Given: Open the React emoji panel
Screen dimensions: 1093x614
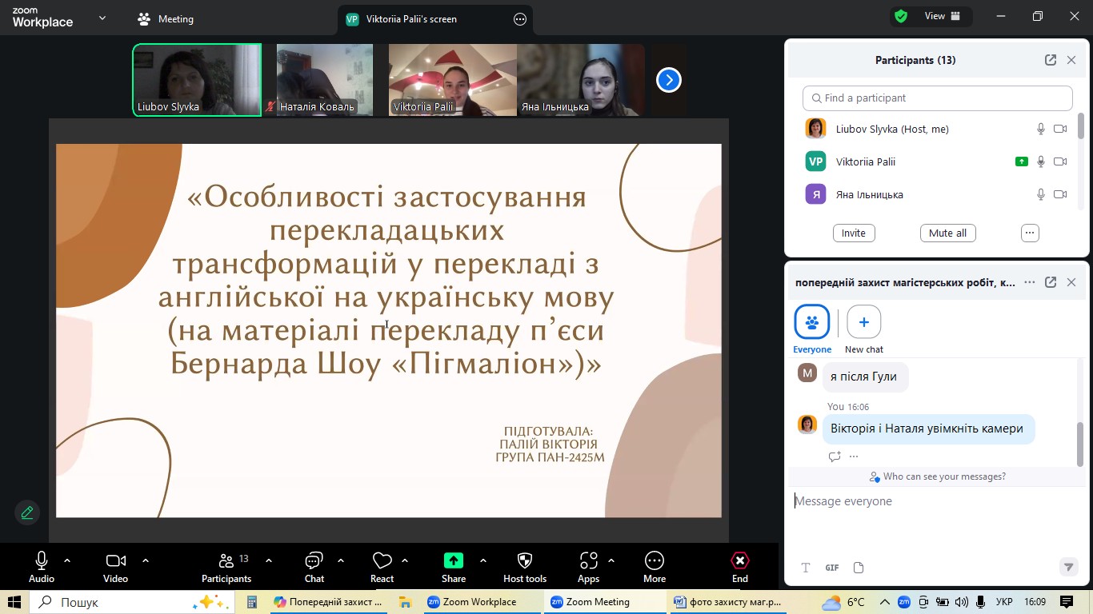Looking at the screenshot, I should [x=382, y=567].
